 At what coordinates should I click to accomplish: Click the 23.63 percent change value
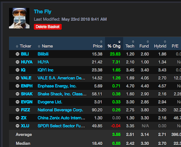point(115,54)
